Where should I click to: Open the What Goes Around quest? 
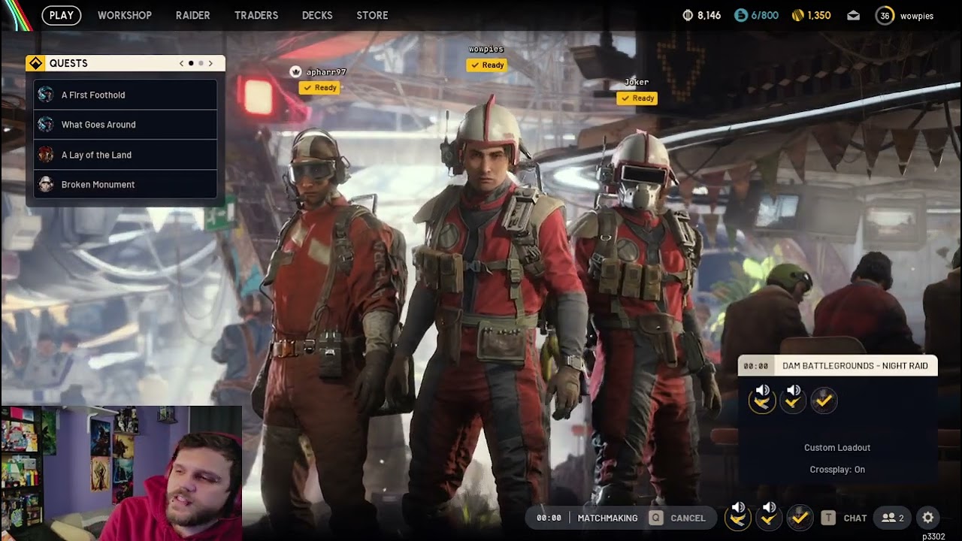click(125, 125)
